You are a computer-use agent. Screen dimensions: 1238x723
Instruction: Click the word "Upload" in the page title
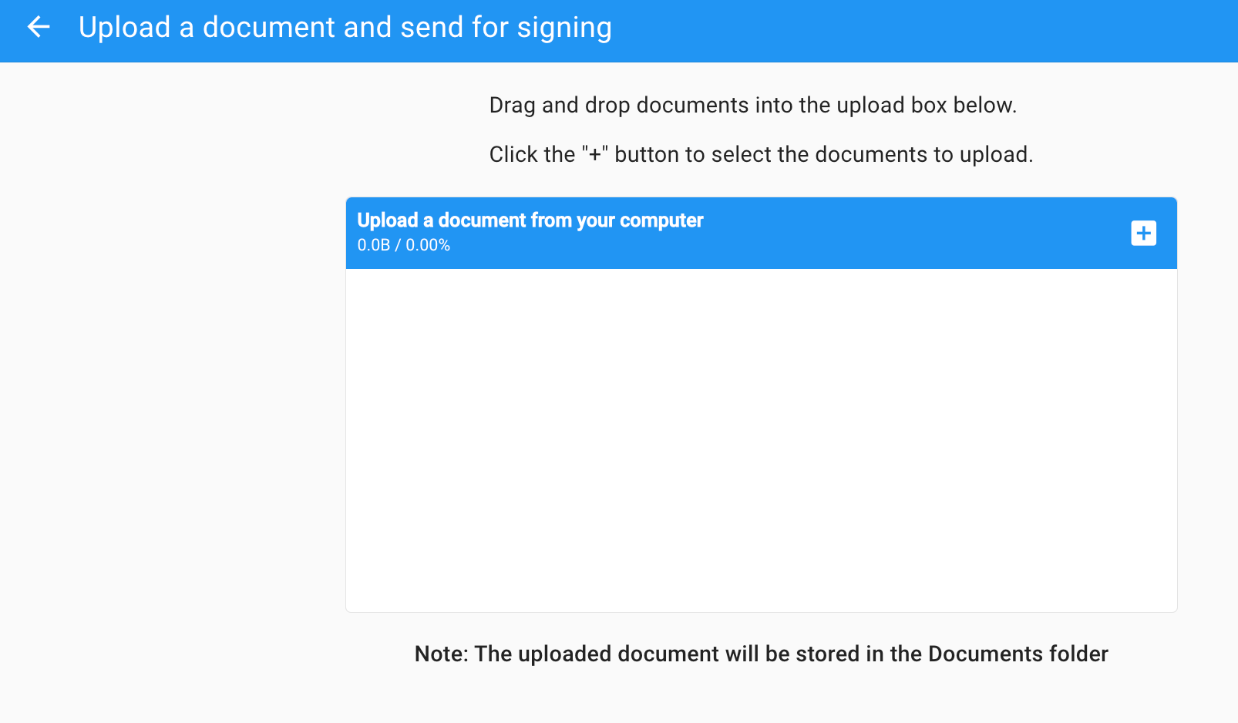[124, 28]
